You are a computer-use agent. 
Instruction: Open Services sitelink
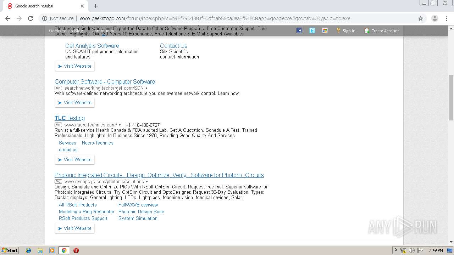tap(67, 143)
